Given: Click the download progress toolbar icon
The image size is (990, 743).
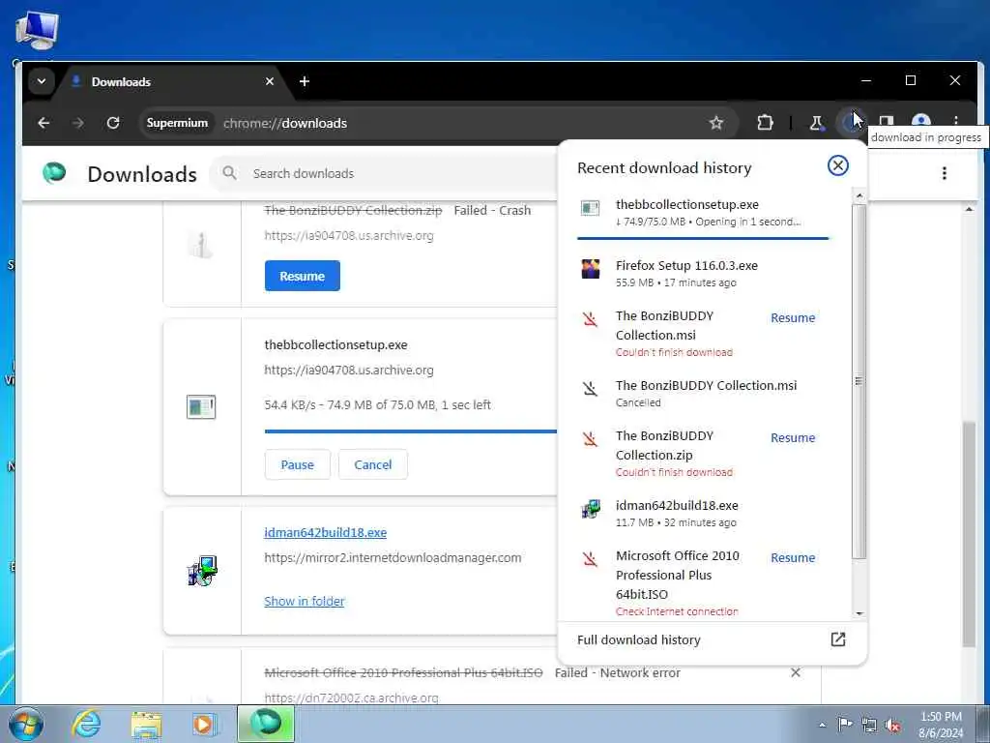Looking at the screenshot, I should pyautogui.click(x=850, y=123).
